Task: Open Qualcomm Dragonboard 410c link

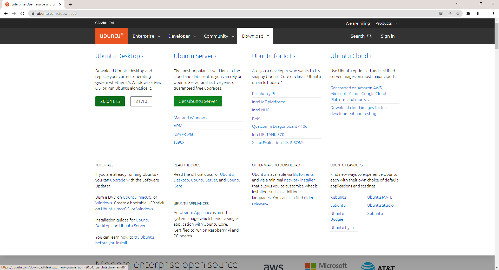Action: pos(279,126)
